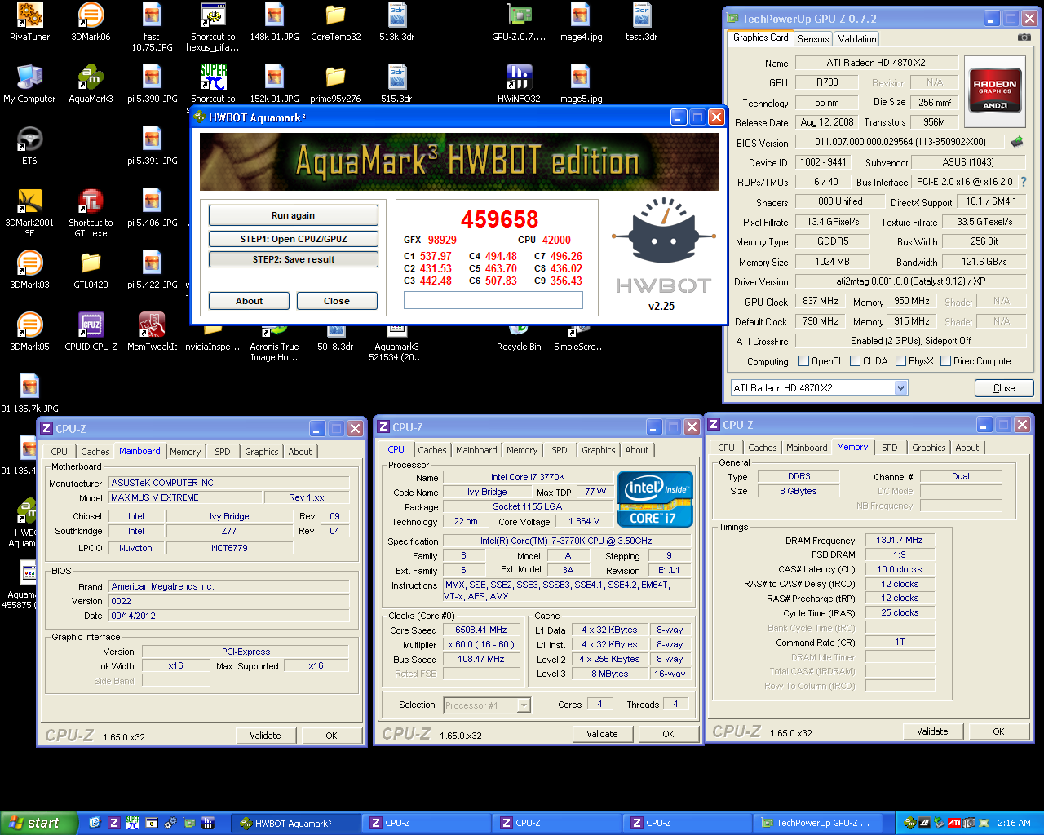Viewport: 1044px width, 835px height.
Task: Open the 3DMark03 desktop shortcut
Action: (29, 270)
